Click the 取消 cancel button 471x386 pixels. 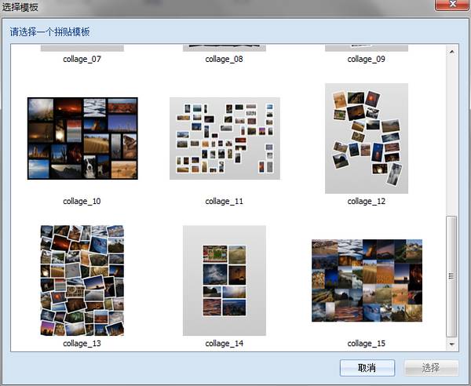pos(367,368)
